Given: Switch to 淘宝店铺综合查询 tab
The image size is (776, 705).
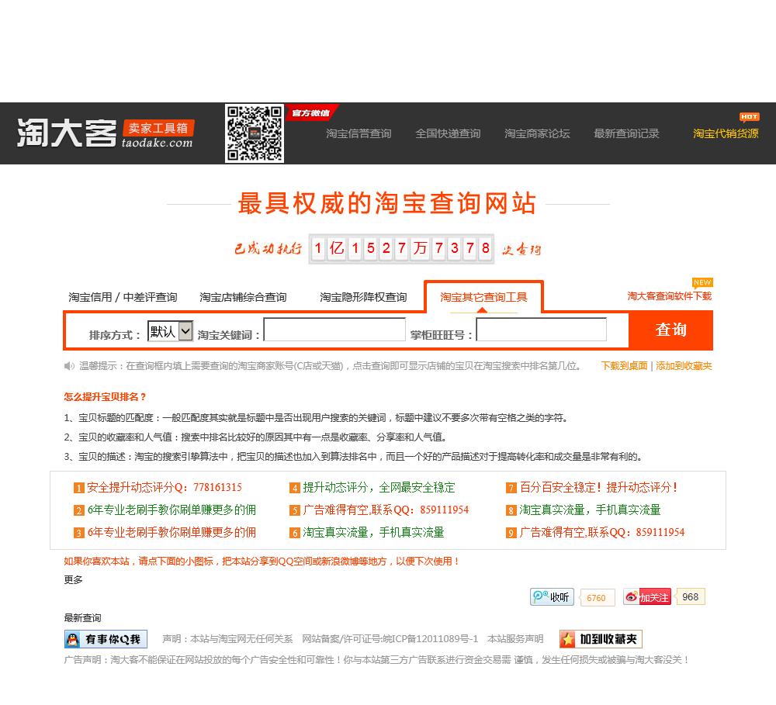Looking at the screenshot, I should click(243, 297).
